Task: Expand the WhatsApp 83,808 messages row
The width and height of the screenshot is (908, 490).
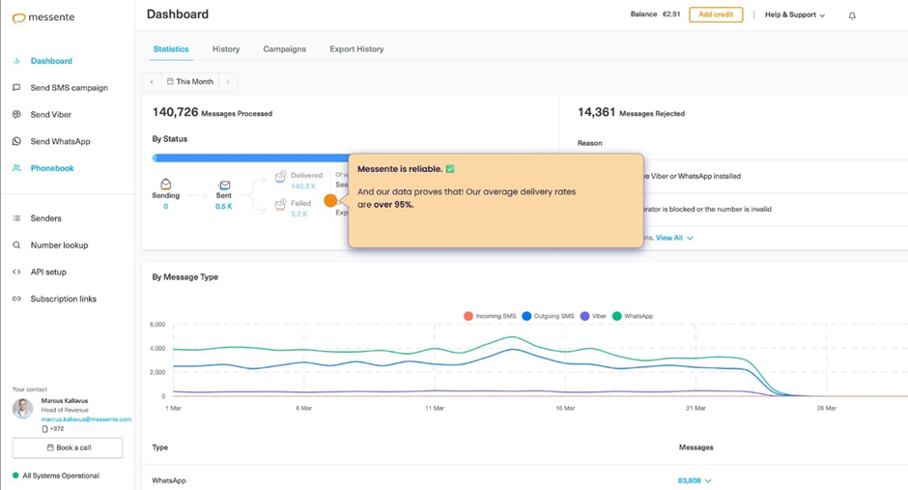Action: pyautogui.click(x=695, y=480)
